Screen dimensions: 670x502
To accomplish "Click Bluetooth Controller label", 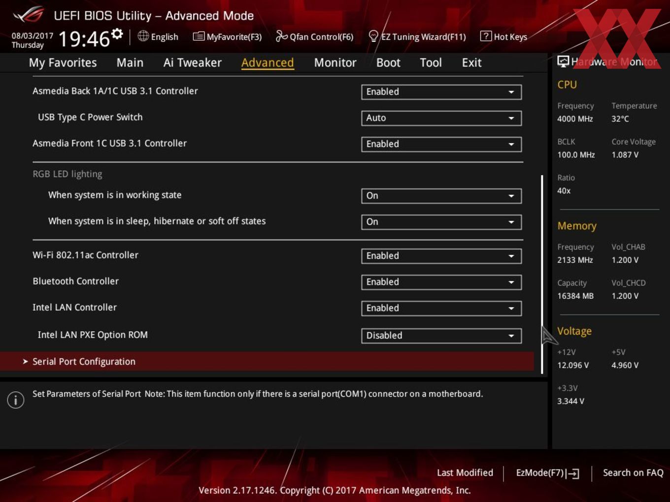I will (75, 281).
